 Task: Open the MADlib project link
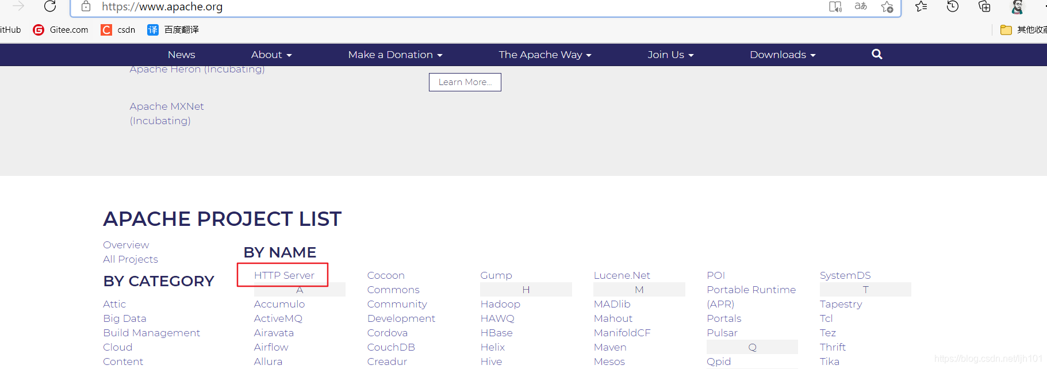pyautogui.click(x=612, y=304)
